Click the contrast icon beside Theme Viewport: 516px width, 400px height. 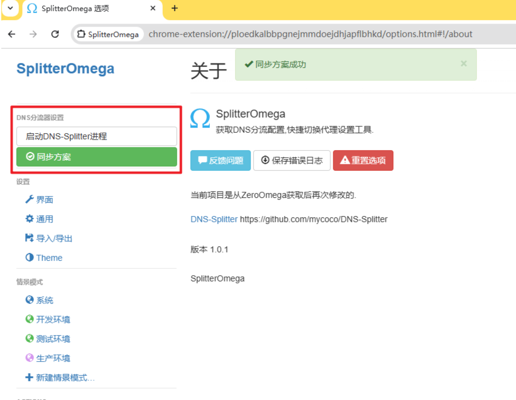(29, 257)
